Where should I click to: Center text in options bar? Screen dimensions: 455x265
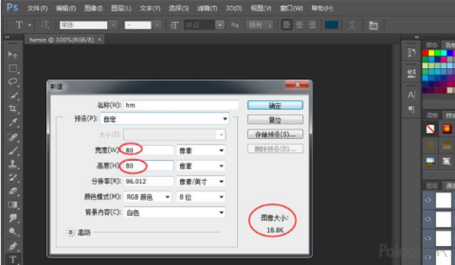tap(299, 25)
